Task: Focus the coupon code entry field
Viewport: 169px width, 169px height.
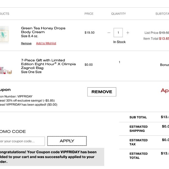Action: [22, 141]
